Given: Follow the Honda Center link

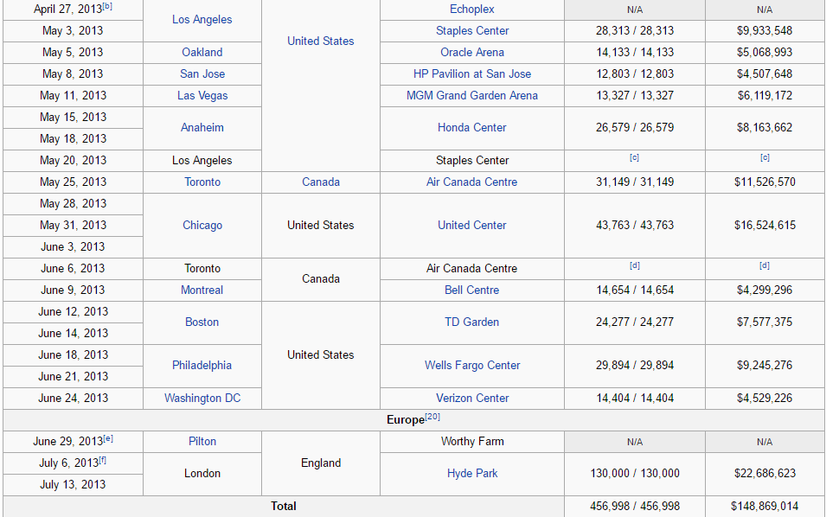Looking at the screenshot, I should [472, 128].
